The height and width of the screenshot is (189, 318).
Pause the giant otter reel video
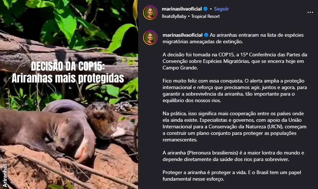69,94
